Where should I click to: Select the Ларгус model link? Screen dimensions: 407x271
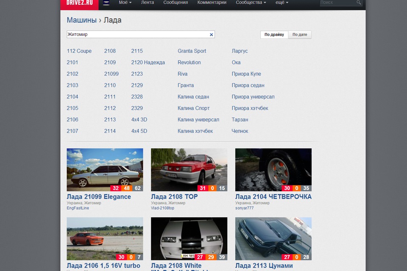[x=240, y=51]
